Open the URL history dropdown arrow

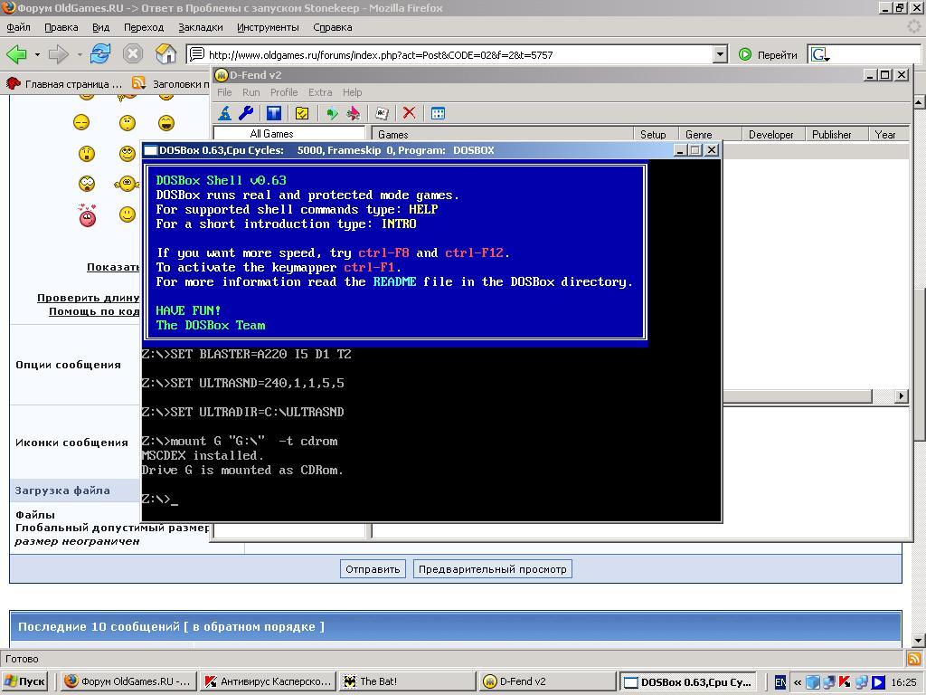(719, 54)
